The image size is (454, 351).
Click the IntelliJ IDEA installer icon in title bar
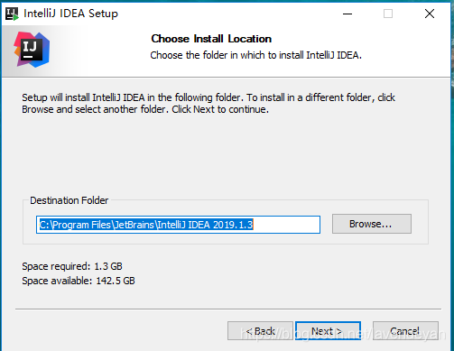(12, 14)
